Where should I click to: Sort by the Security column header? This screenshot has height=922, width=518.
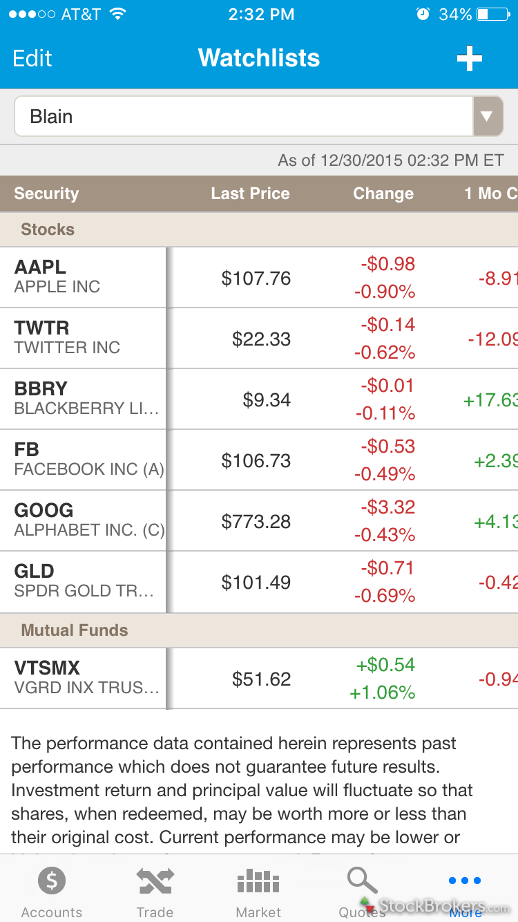[46, 194]
